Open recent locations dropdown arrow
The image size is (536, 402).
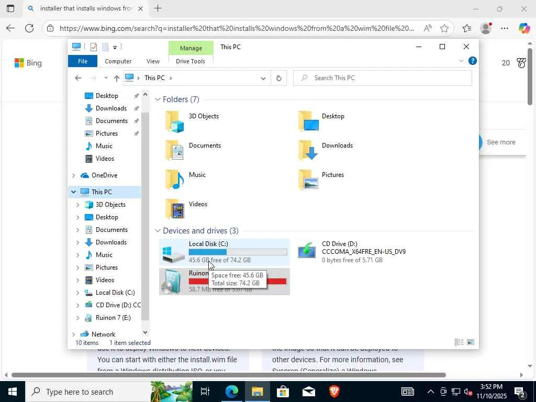click(x=106, y=78)
